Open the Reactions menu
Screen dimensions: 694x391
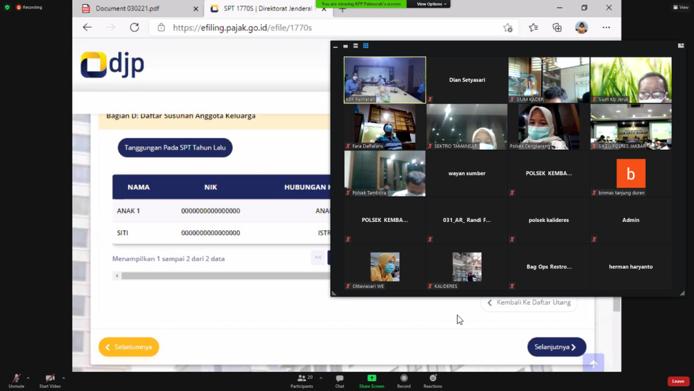433,379
